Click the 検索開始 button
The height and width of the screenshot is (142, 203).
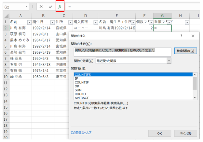[x=185, y=51]
